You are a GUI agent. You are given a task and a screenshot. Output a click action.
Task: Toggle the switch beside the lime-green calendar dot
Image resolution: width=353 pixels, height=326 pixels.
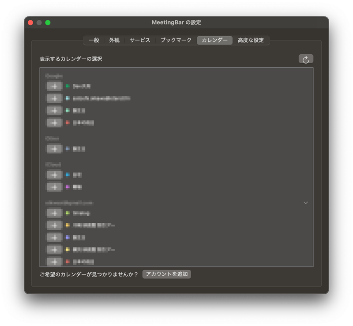click(54, 213)
